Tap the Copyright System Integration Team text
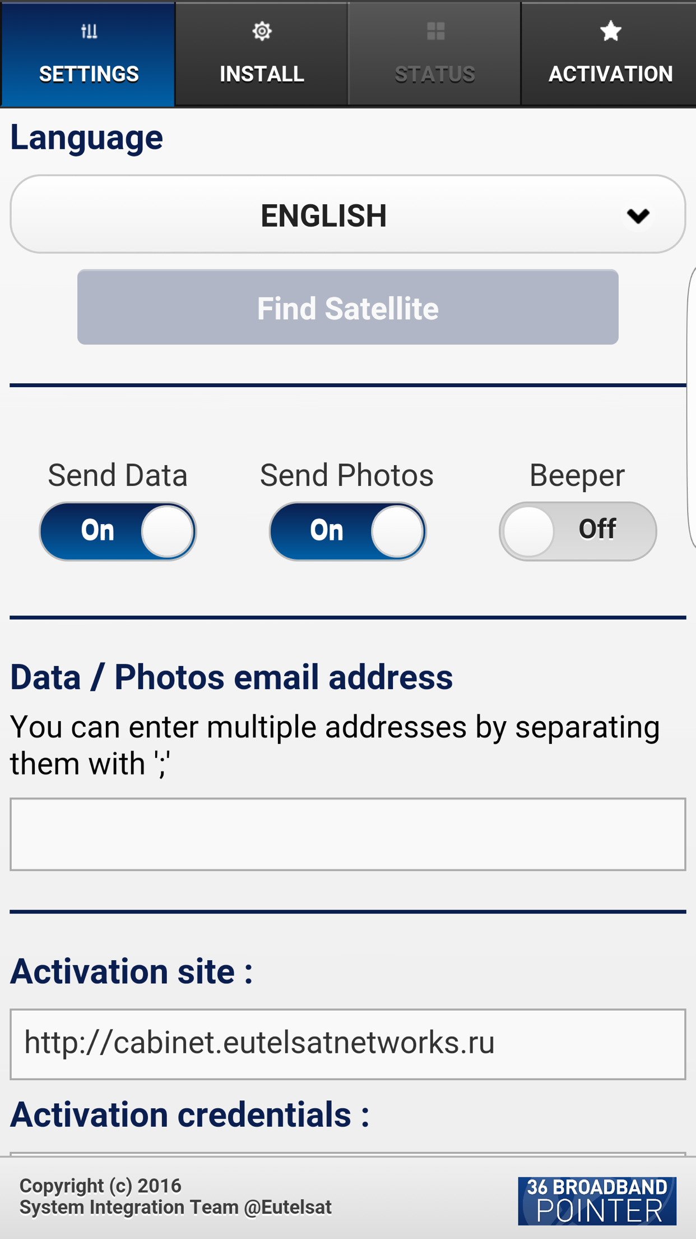The height and width of the screenshot is (1239, 696). click(x=175, y=1196)
